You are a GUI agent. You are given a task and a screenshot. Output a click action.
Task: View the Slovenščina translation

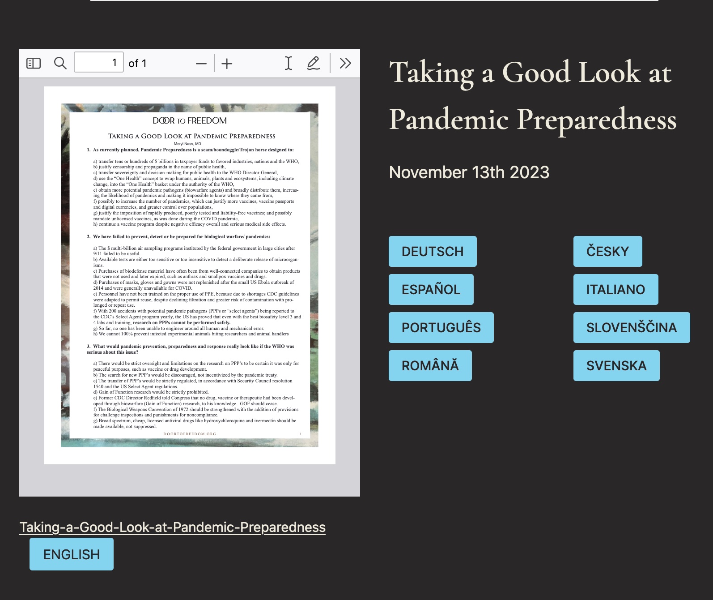[x=631, y=328]
